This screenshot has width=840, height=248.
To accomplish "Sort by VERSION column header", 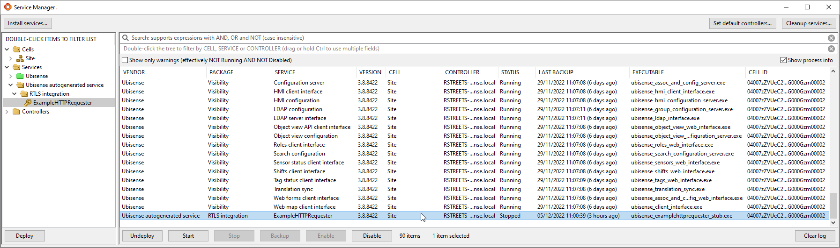I will 371,72.
